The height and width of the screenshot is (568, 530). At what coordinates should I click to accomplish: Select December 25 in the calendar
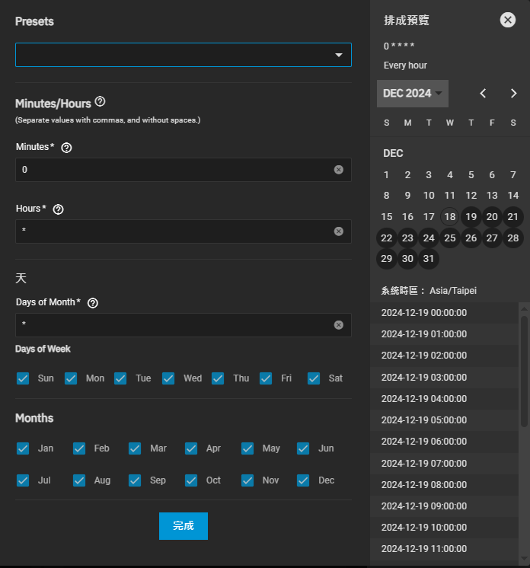coord(450,238)
